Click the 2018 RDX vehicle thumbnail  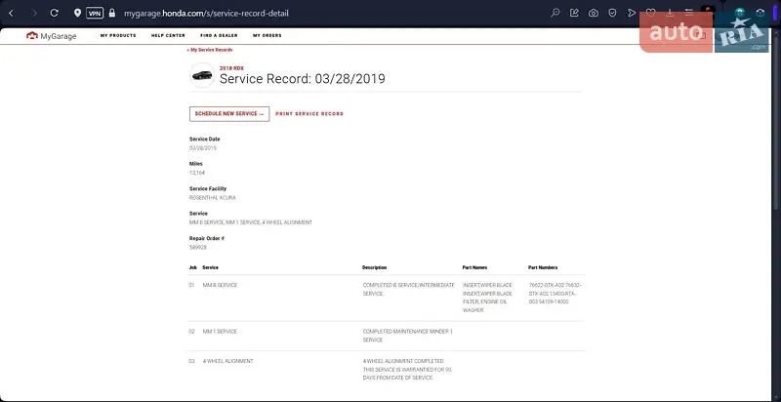coord(202,75)
